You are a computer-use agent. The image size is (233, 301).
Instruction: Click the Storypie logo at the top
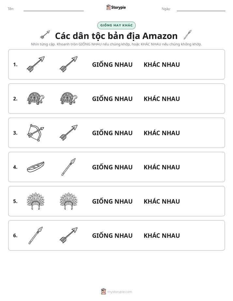coord(116,7)
